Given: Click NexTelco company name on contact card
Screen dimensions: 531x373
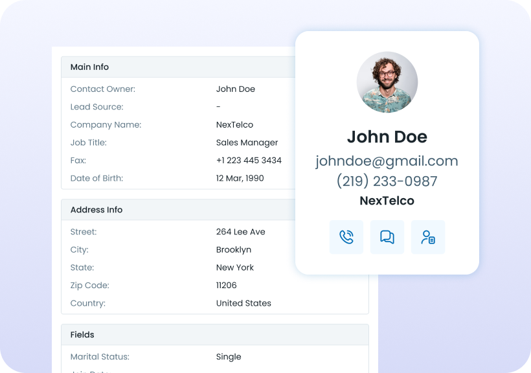Looking at the screenshot, I should pyautogui.click(x=387, y=201).
